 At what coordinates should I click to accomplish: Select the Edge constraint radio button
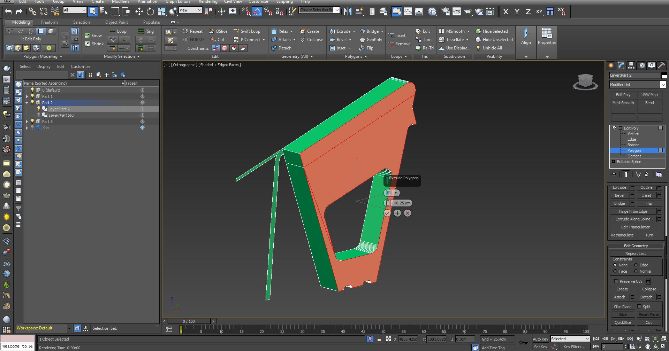636,265
